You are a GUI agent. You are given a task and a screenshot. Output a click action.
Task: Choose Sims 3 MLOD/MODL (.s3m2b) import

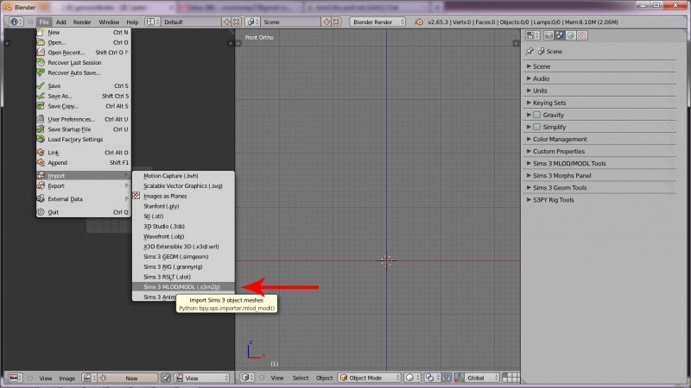tap(183, 287)
